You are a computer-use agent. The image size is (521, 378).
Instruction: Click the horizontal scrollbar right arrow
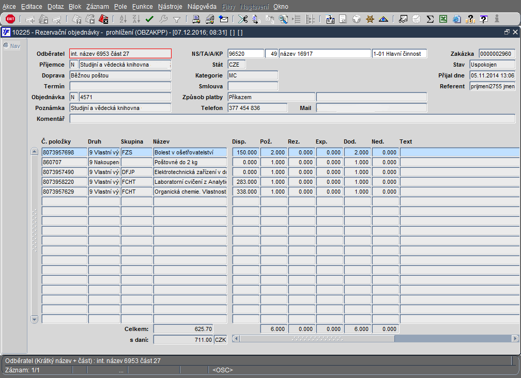click(515, 339)
